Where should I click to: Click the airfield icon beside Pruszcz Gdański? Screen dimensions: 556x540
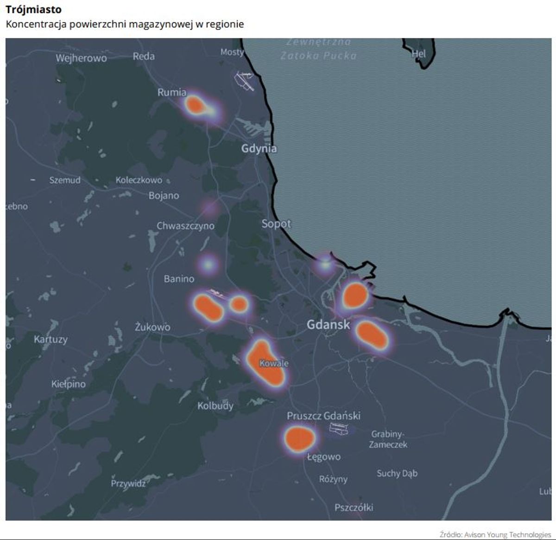338,429
